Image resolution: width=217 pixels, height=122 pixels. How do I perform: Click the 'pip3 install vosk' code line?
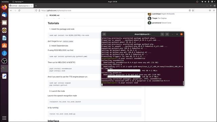(57, 71)
